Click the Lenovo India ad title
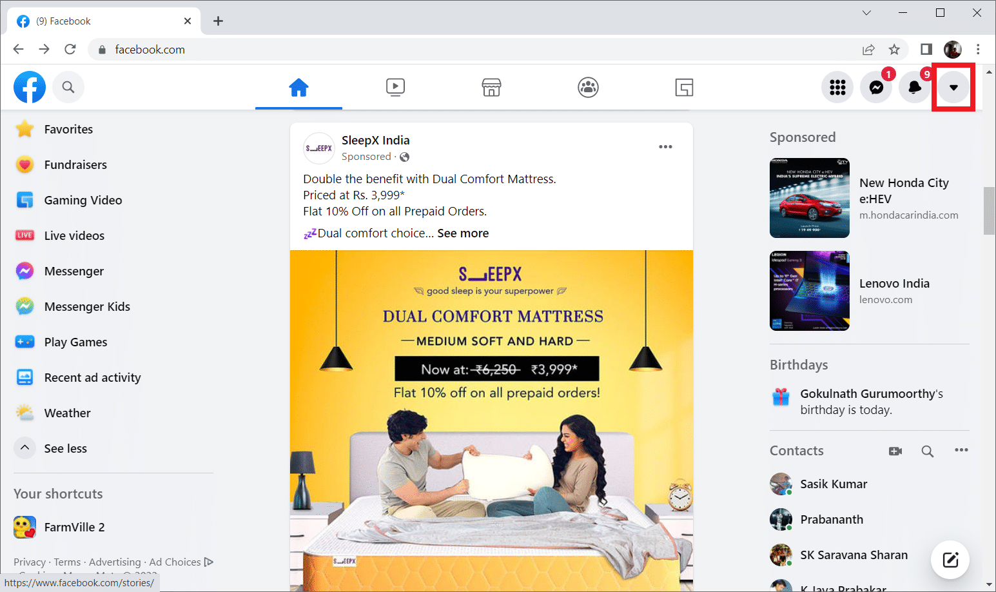The height and width of the screenshot is (592, 996). [x=894, y=284]
